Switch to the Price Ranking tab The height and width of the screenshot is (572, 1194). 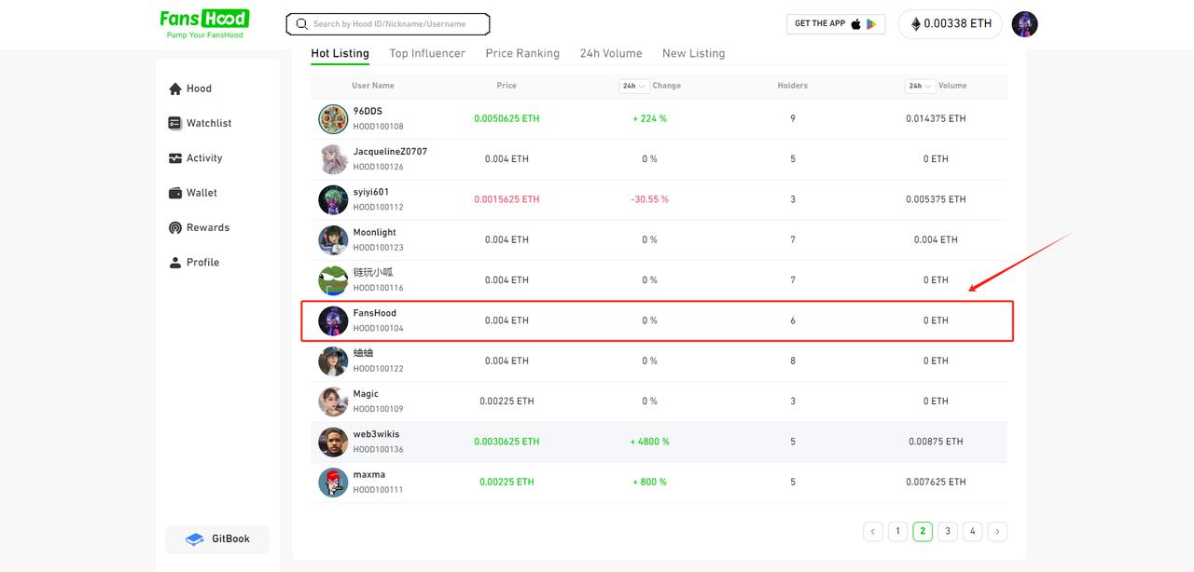(x=522, y=53)
